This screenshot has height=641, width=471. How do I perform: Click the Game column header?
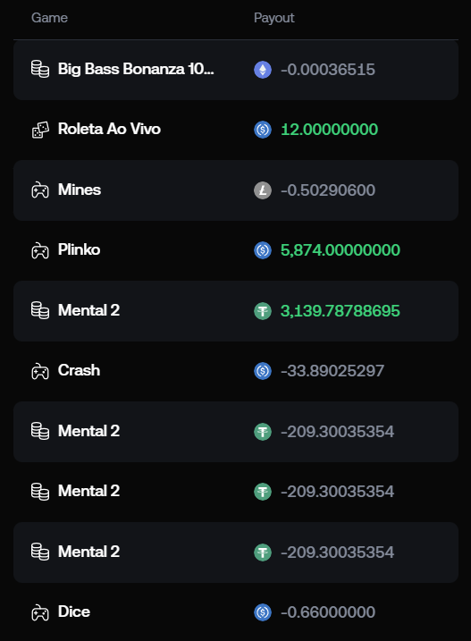coord(49,18)
